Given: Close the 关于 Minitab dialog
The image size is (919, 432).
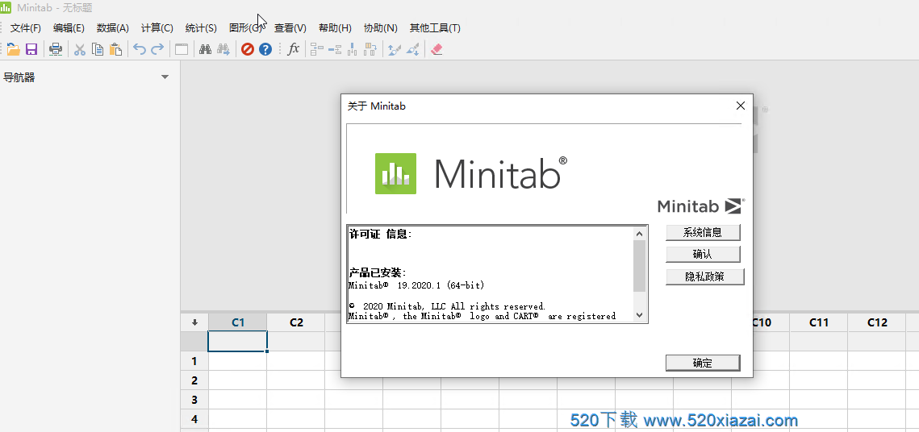Looking at the screenshot, I should [740, 106].
